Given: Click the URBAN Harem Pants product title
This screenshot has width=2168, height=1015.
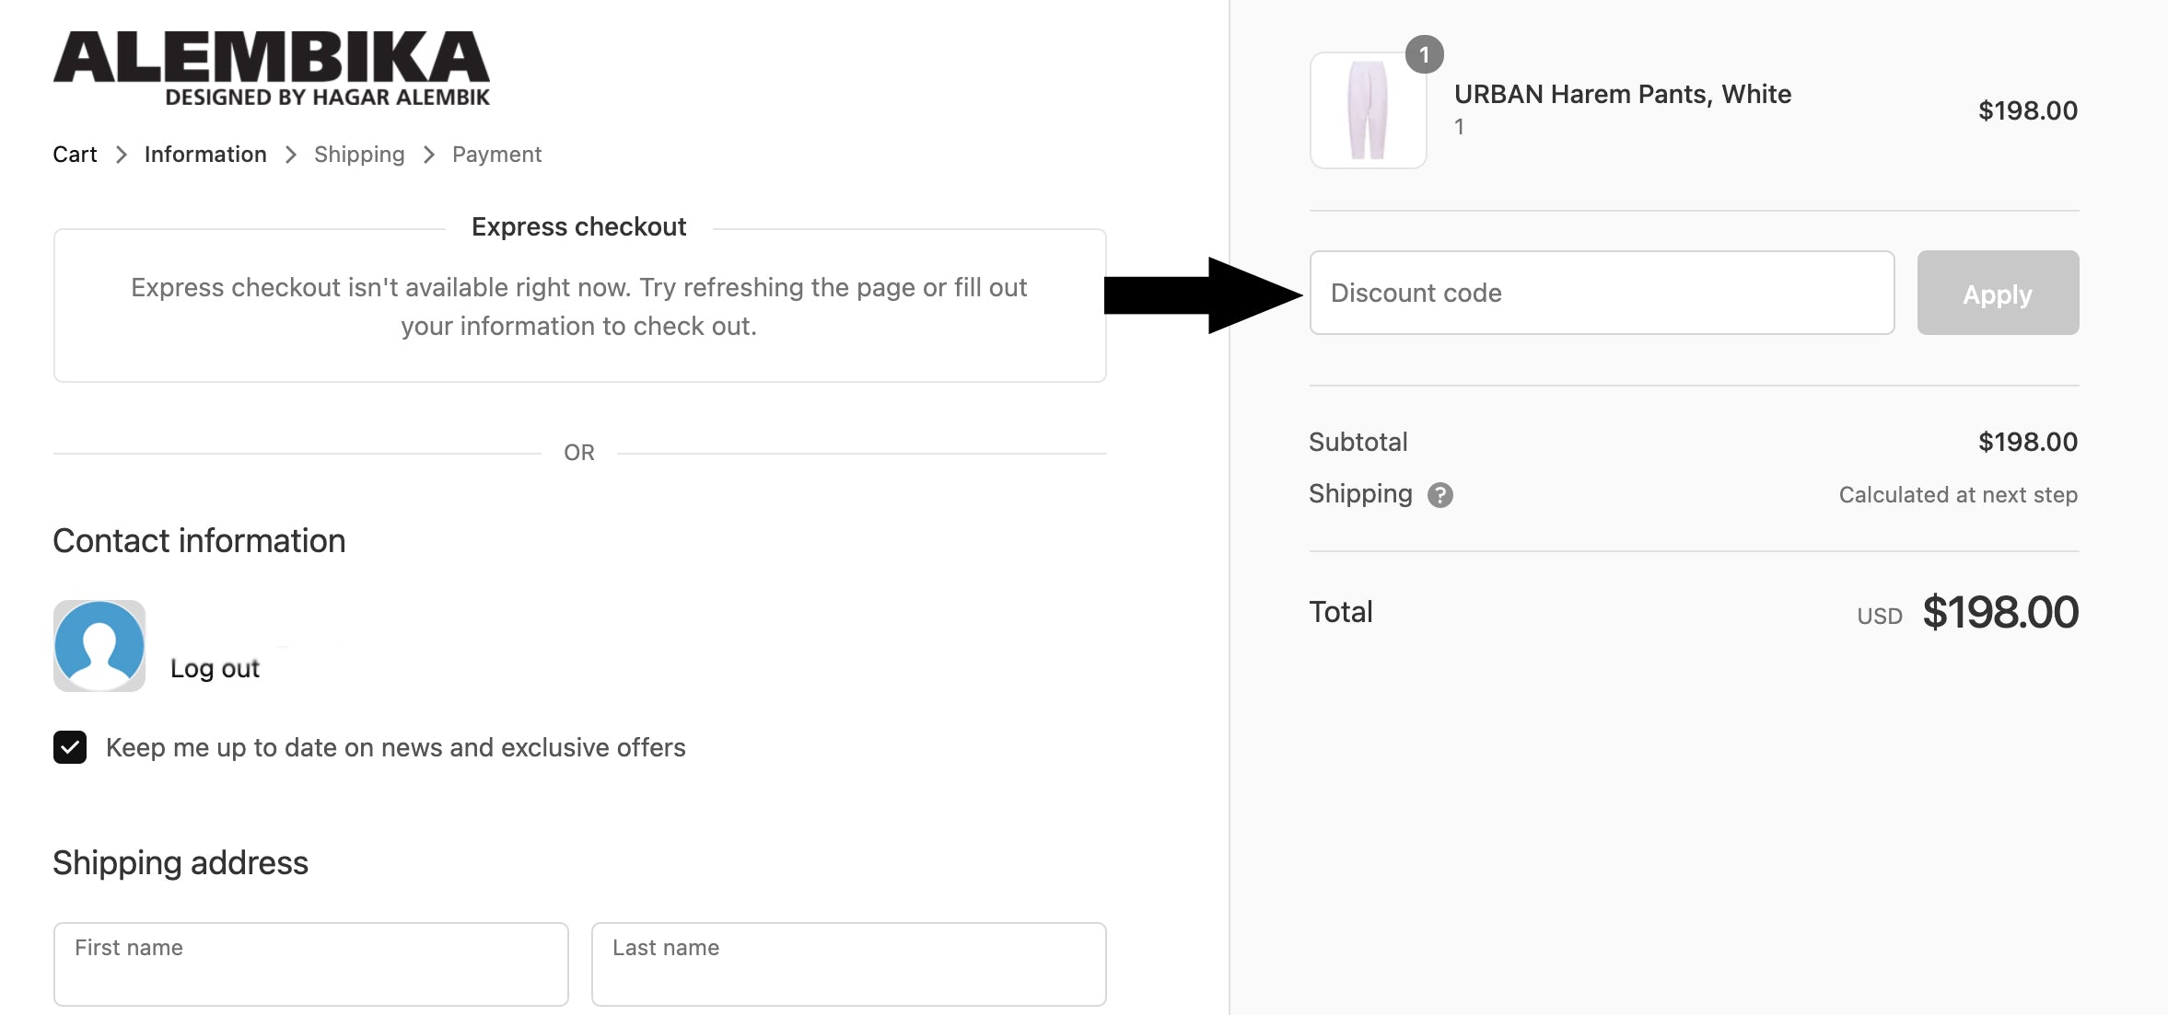Looking at the screenshot, I should pyautogui.click(x=1622, y=94).
